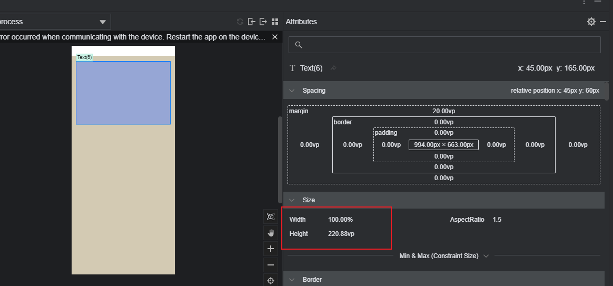Toggle 3D view cube icon
Viewport: 613px width, 286px height.
(x=271, y=216)
